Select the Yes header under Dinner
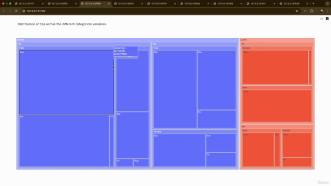Screen dimensions: 331x186 [x=194, y=44]
